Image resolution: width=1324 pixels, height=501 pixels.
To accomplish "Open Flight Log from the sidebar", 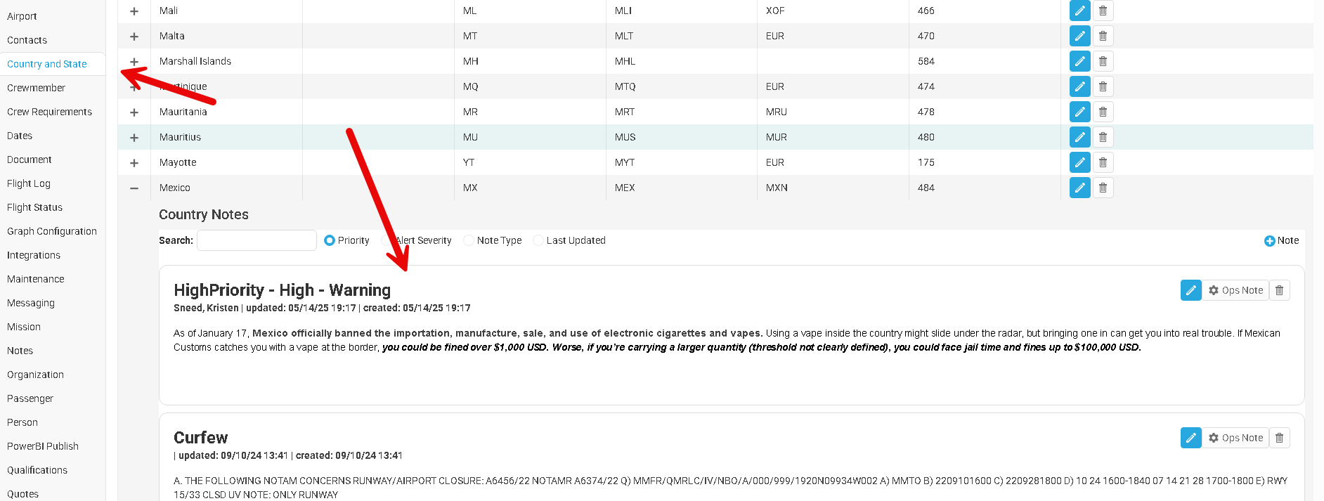I will click(29, 183).
